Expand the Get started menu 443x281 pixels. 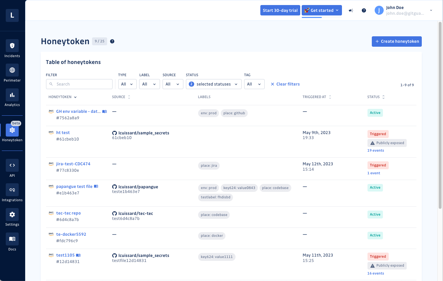[321, 10]
